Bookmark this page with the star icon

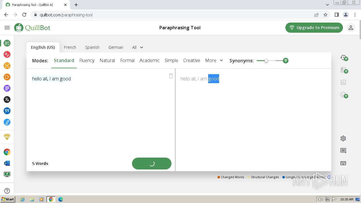325,15
